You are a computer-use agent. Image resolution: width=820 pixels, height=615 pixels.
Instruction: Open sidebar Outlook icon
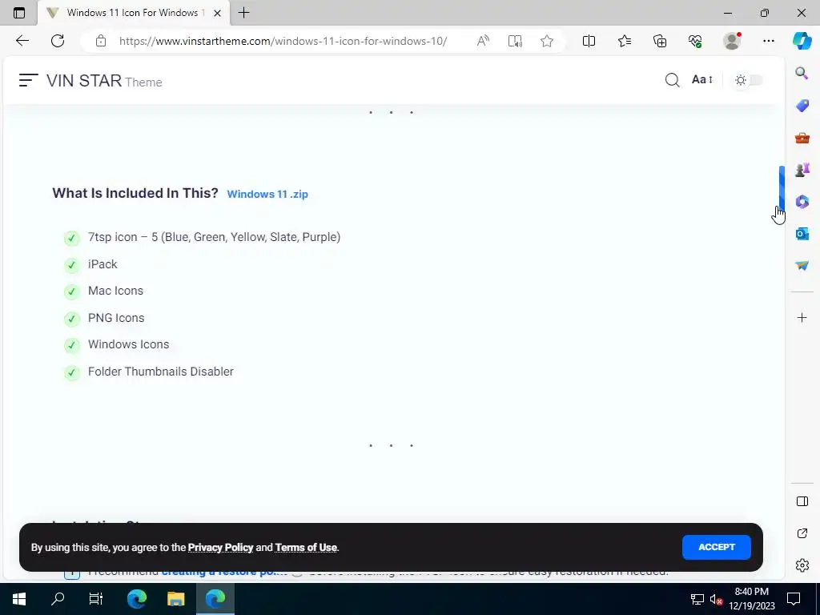coord(802,234)
